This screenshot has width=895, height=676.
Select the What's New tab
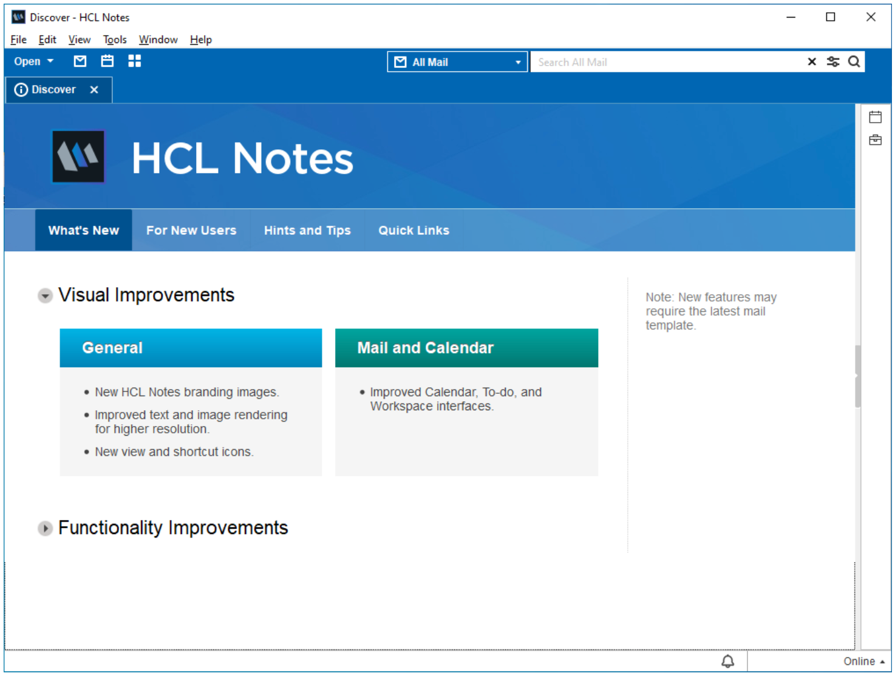[84, 231]
